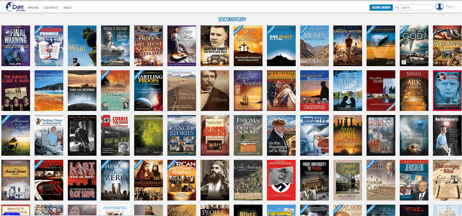Image resolution: width=462 pixels, height=216 pixels.
Task: Click into the Search input field
Action: [416, 8]
